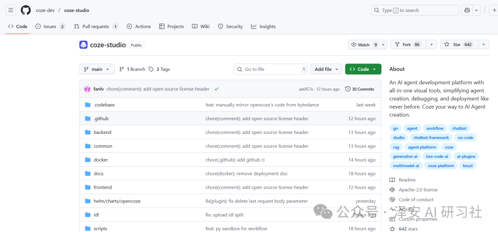This screenshot has height=232, width=498.
Task: Switch to the Code tab
Action: (18, 27)
